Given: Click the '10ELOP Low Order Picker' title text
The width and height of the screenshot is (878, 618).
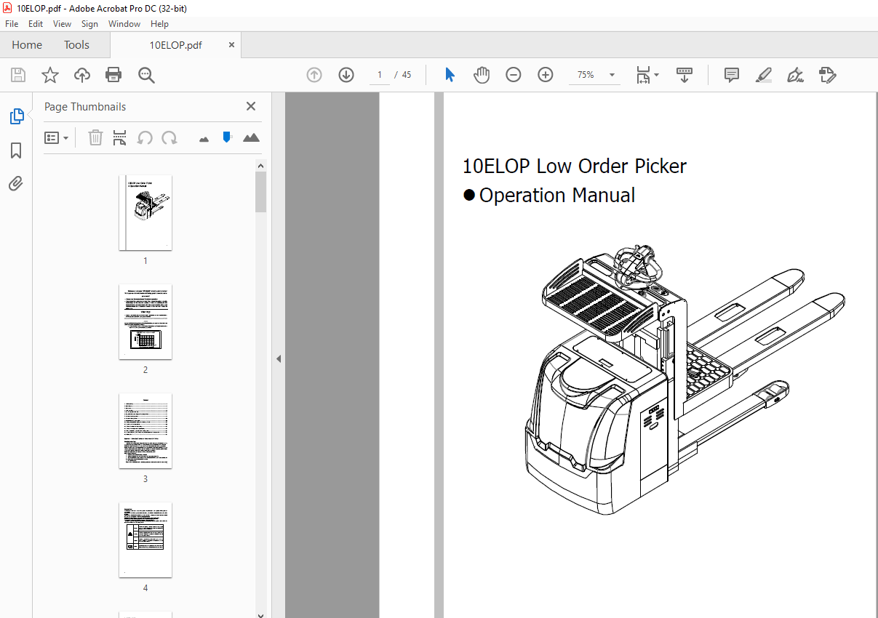Looking at the screenshot, I should click(x=575, y=166).
